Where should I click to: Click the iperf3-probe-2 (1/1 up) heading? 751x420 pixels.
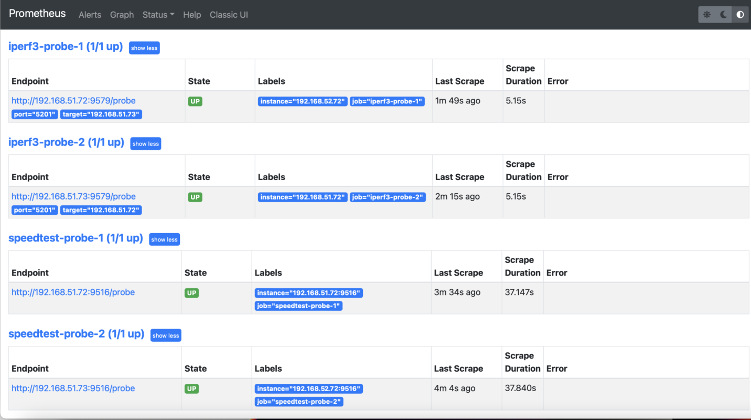point(66,142)
